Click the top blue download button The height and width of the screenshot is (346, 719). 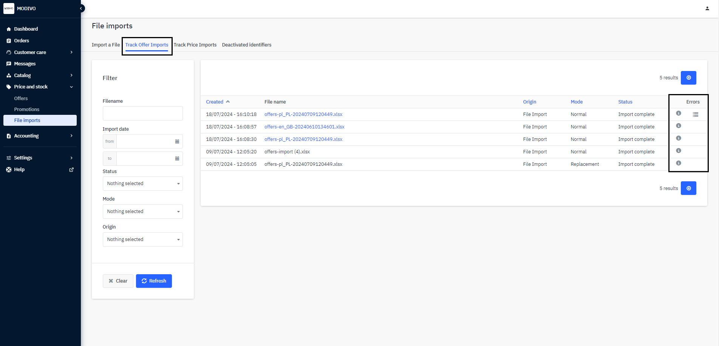pyautogui.click(x=688, y=78)
